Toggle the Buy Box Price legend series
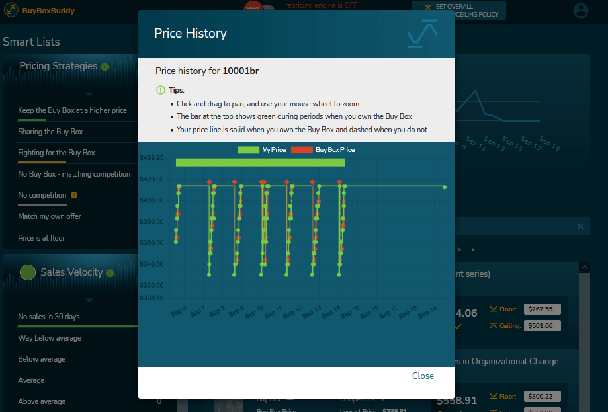 tap(323, 150)
